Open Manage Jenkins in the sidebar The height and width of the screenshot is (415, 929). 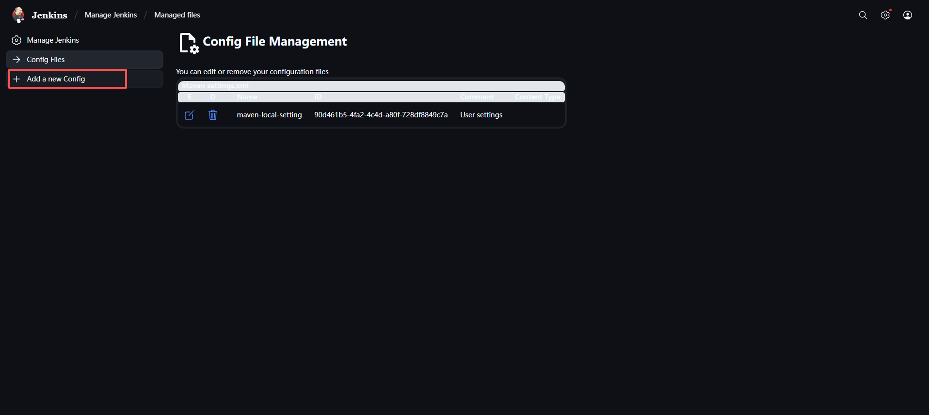(53, 40)
